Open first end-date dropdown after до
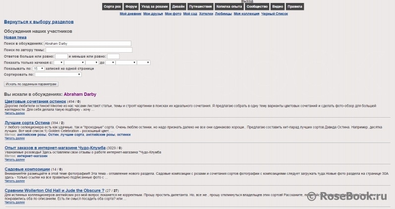The image size is (395, 209). [111, 63]
